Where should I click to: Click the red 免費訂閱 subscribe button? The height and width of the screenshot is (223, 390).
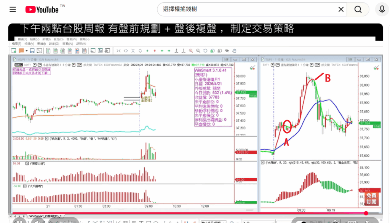pyautogui.click(x=371, y=199)
